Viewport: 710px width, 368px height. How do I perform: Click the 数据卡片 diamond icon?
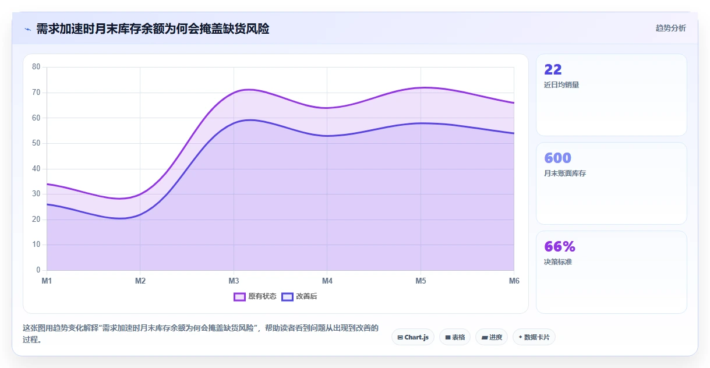coord(520,337)
